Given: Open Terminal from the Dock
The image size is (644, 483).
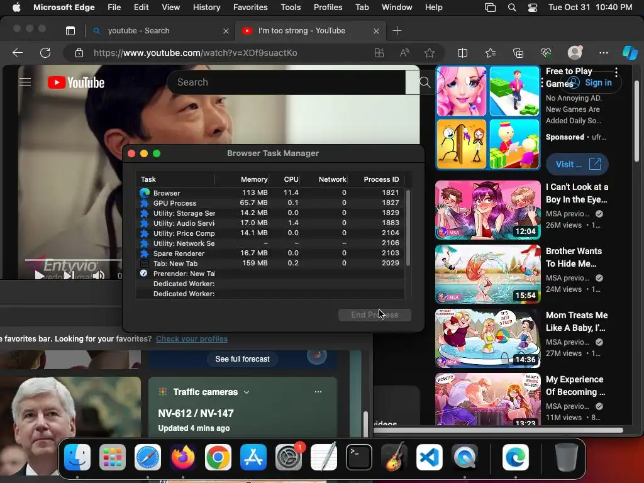Looking at the screenshot, I should coord(358,457).
